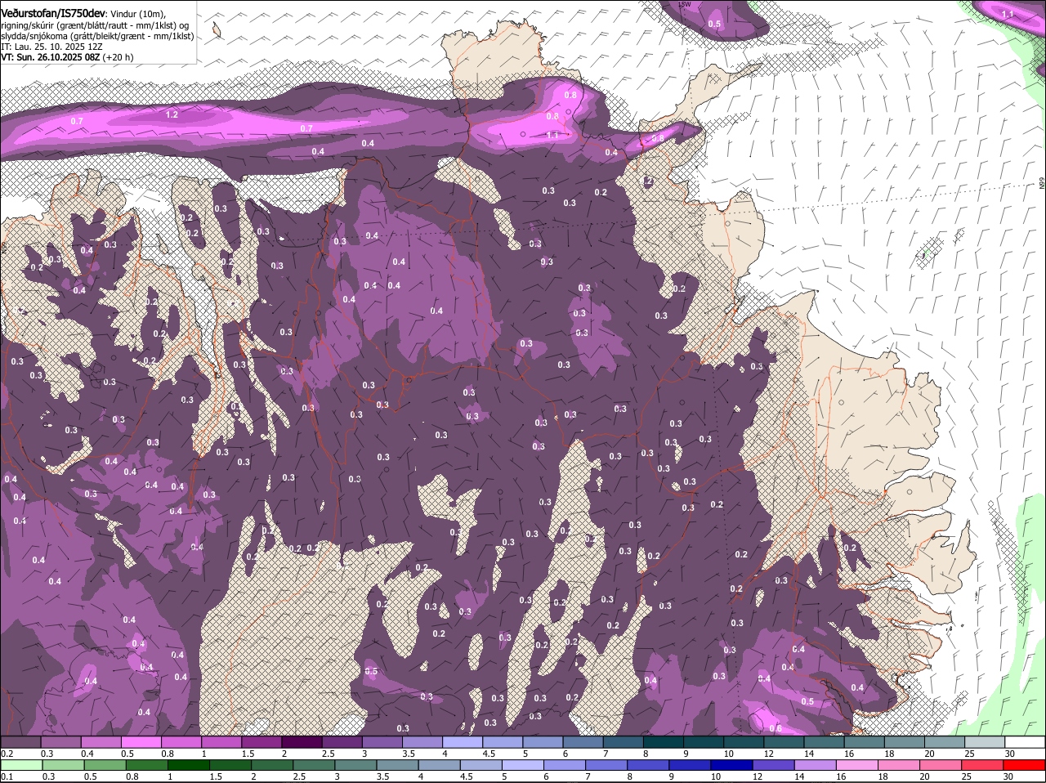
Task: Pick the pale grey swatch for 25–30
Action: [x=985, y=742]
